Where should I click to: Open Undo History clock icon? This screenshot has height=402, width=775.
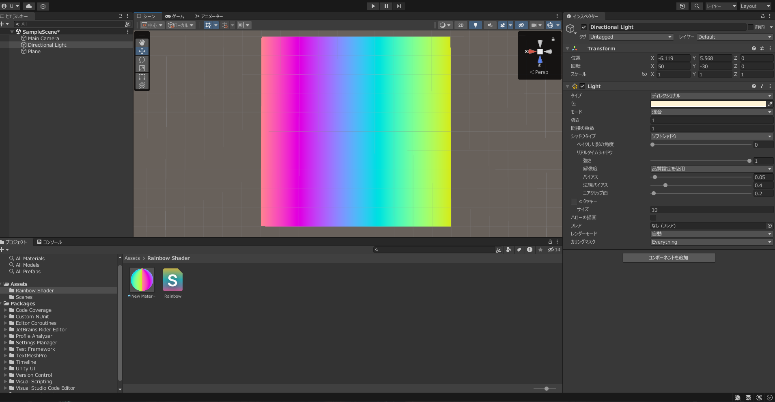(x=682, y=6)
